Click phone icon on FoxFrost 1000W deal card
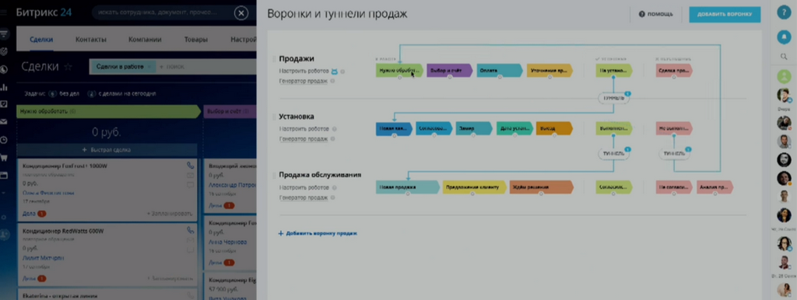The height and width of the screenshot is (300, 797). click(x=191, y=166)
